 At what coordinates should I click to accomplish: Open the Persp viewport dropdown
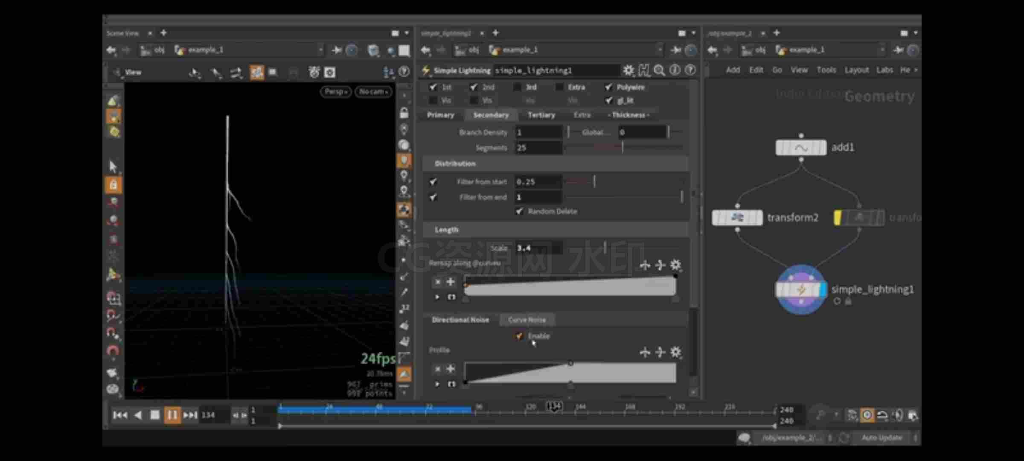336,92
